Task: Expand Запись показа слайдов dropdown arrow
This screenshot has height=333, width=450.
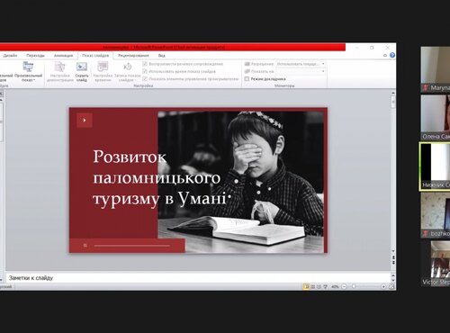Action: coord(134,80)
